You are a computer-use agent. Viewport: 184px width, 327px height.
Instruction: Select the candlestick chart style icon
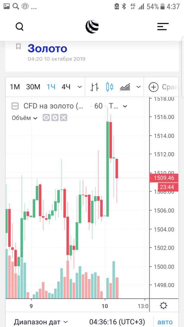pyautogui.click(x=110, y=87)
